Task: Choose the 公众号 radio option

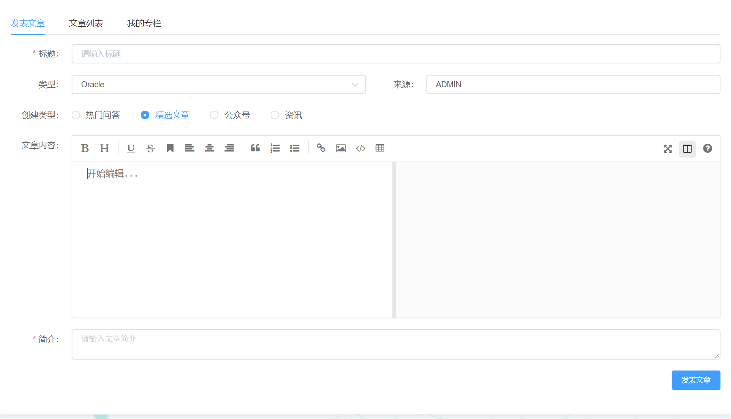Action: [x=230, y=115]
